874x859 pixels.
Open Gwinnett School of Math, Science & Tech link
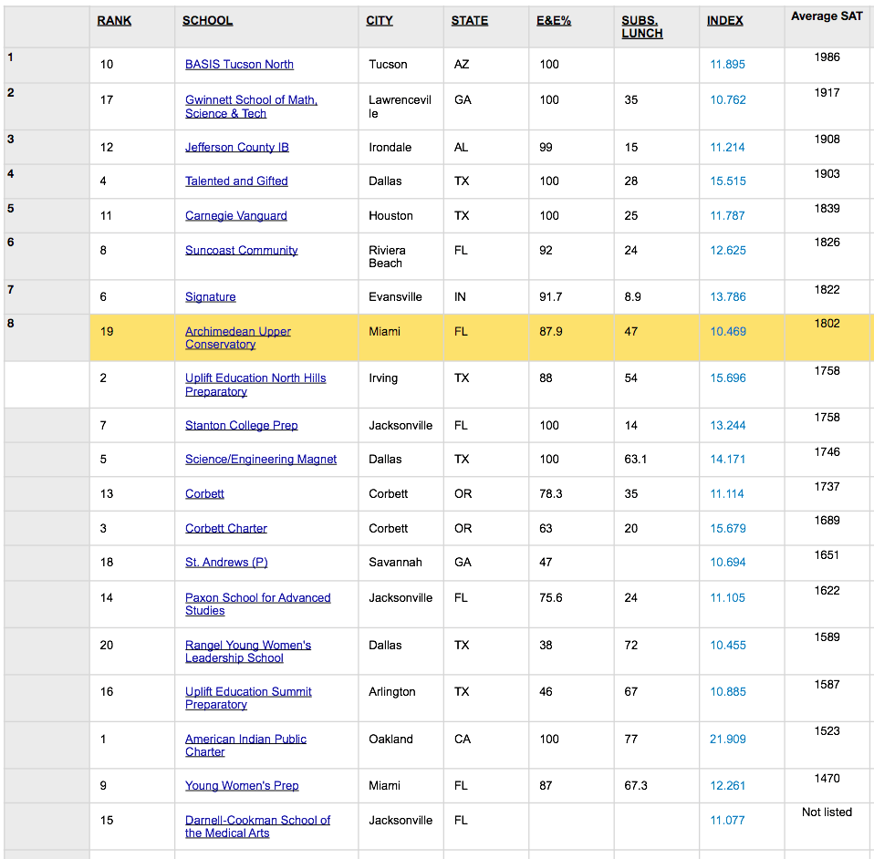click(251, 107)
